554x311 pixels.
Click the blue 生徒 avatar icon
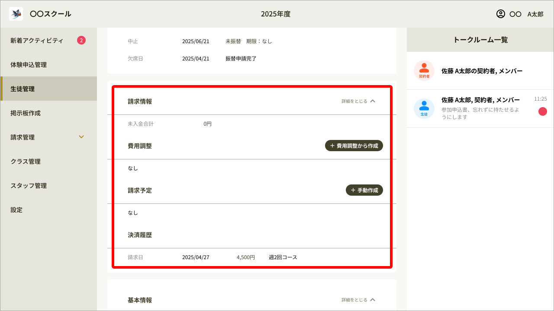(x=424, y=108)
